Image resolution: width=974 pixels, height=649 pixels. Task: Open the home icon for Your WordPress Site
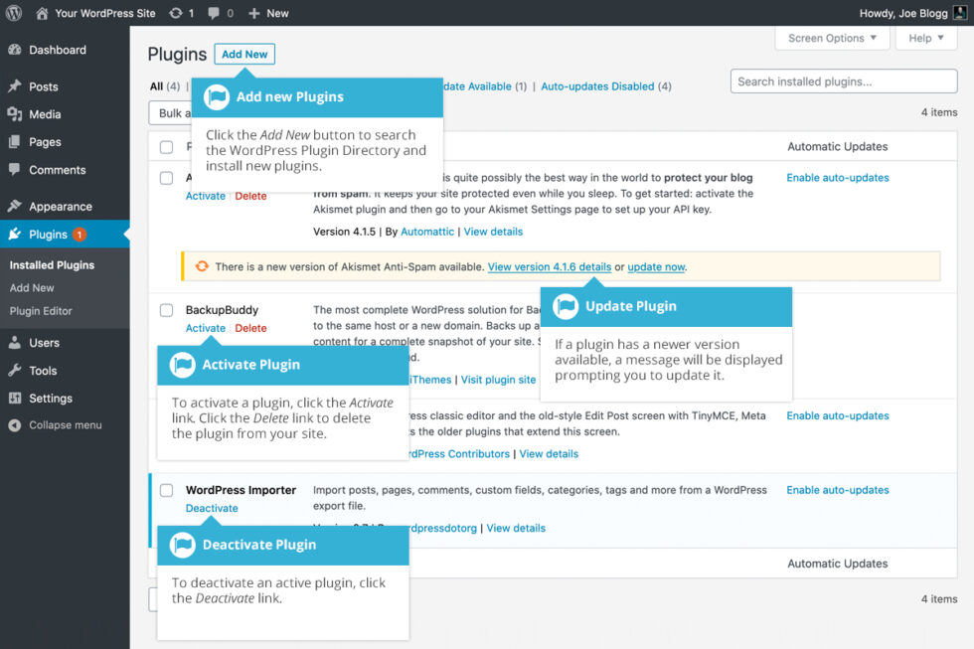point(42,13)
